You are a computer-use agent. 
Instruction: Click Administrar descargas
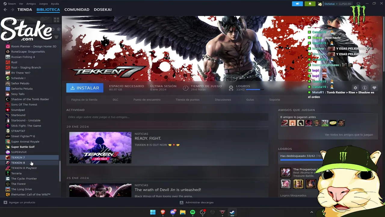point(199,203)
